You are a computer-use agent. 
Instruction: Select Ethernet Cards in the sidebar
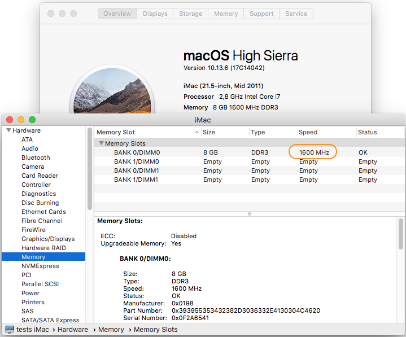[x=43, y=212]
